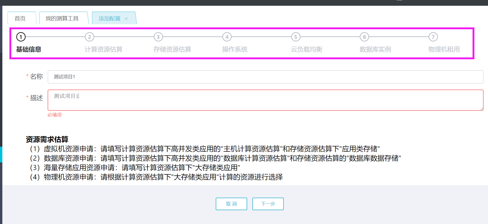Select step 5 numbered circle
The width and height of the screenshot is (488, 224).
tap(296, 37)
